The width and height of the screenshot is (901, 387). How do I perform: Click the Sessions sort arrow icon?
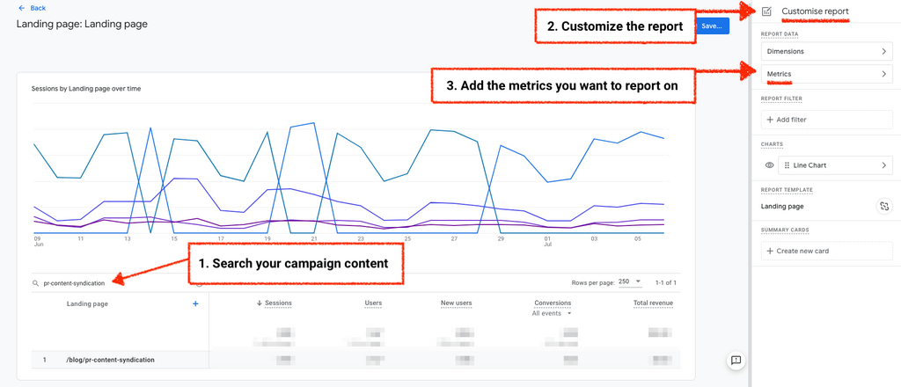(x=259, y=303)
